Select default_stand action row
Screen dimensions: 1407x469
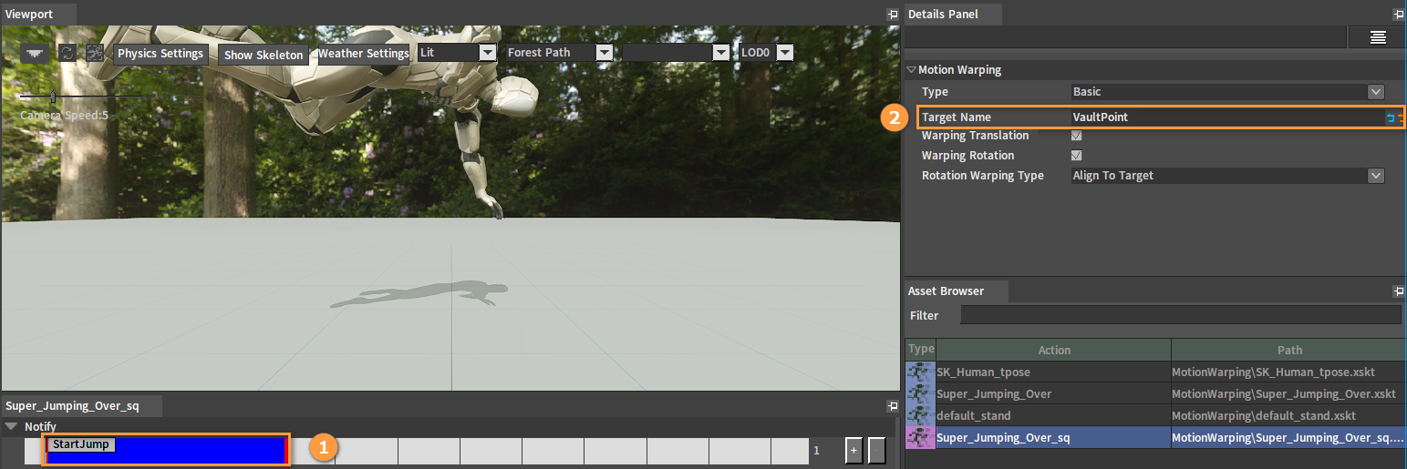click(x=1053, y=415)
